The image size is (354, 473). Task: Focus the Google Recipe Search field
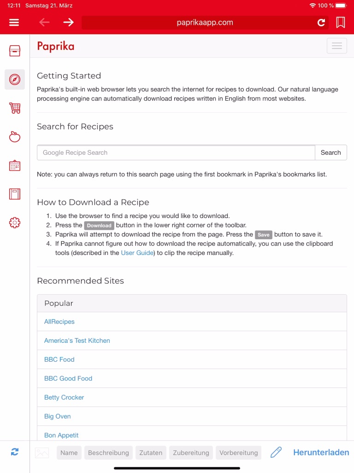pyautogui.click(x=176, y=152)
